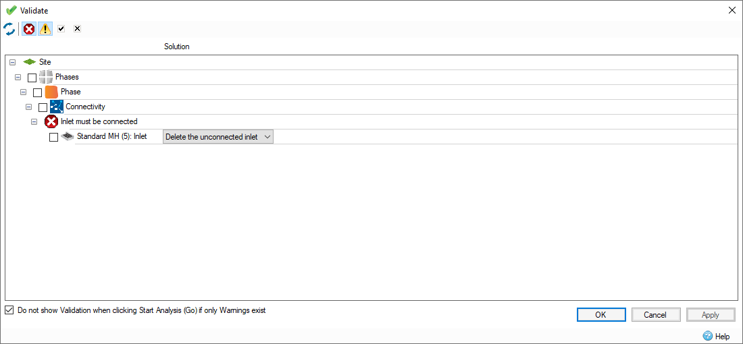Disable 'Do not show Validation' checkbox

coord(9,310)
